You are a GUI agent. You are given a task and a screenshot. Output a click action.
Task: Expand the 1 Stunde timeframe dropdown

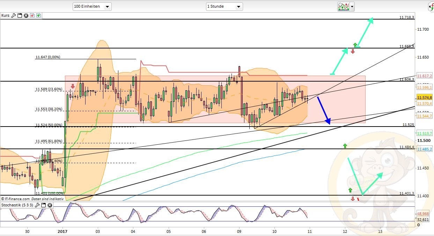pyautogui.click(x=224, y=7)
